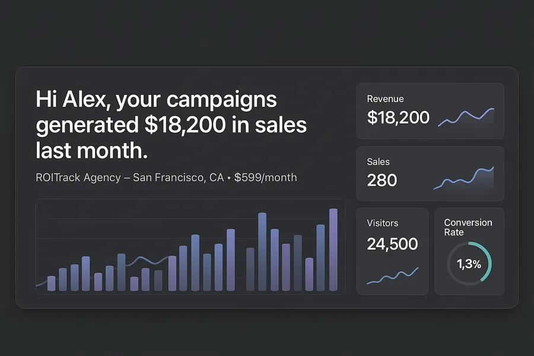Click the ROITrack Agency subtitle line
The height and width of the screenshot is (356, 534).
coord(166,177)
